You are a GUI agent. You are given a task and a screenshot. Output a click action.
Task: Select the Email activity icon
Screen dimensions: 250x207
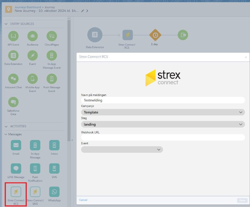pyautogui.click(x=16, y=145)
